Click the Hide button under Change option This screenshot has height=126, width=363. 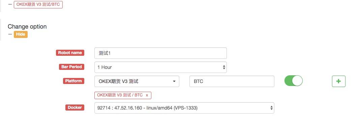click(x=21, y=34)
